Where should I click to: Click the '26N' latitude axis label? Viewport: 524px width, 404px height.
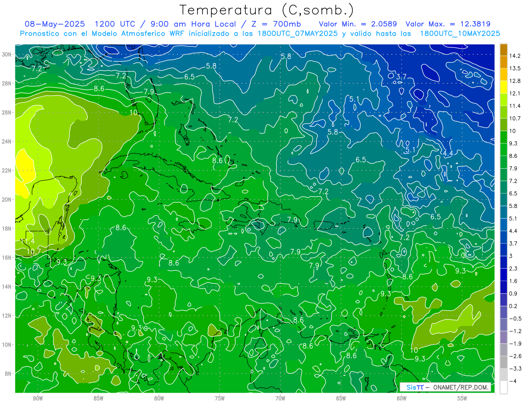point(7,112)
